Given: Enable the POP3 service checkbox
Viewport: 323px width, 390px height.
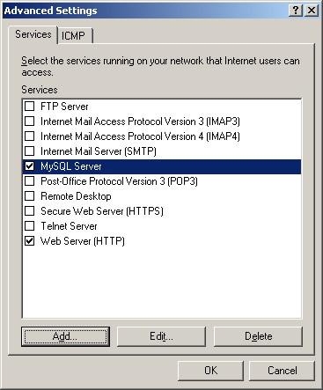Looking at the screenshot, I should point(29,181).
